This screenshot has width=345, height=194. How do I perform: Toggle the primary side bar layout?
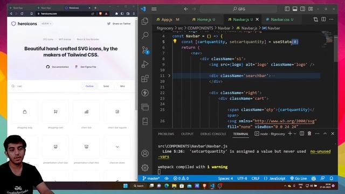tap(287, 9)
